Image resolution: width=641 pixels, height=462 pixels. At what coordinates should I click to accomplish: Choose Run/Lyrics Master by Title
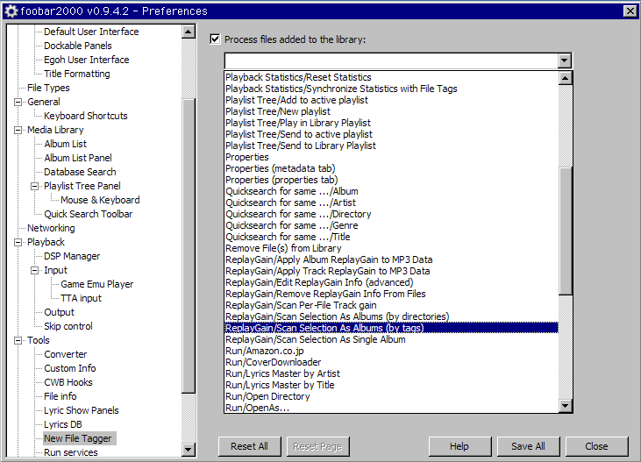(x=391, y=385)
